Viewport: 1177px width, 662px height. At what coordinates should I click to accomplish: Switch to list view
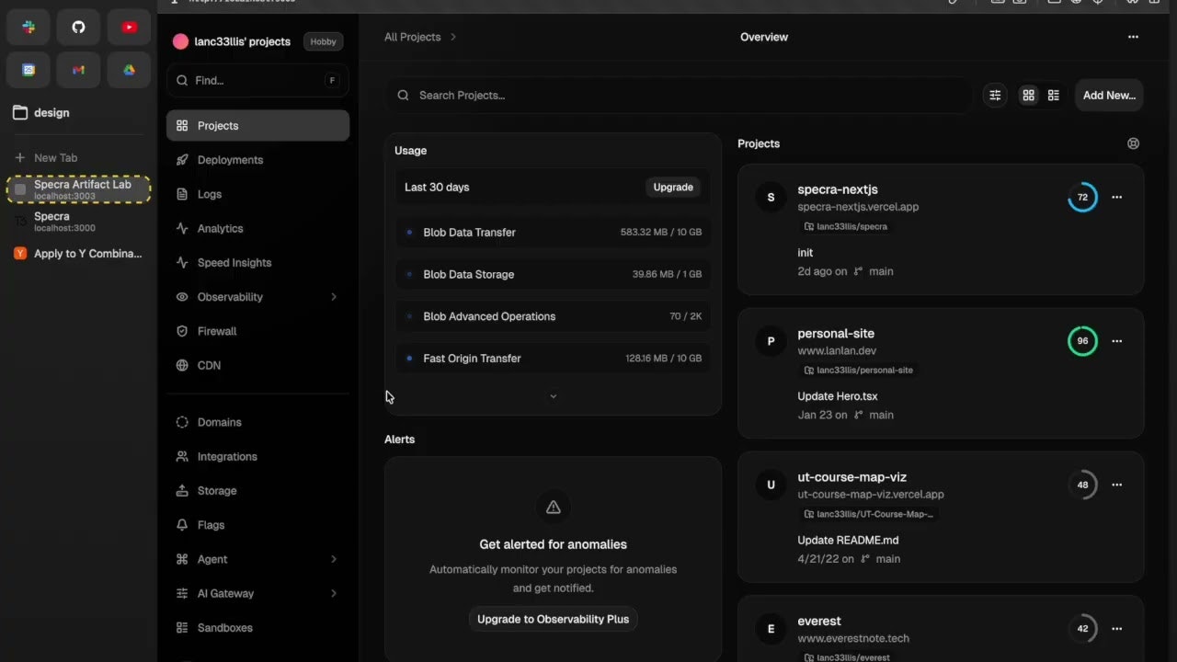pos(1054,96)
